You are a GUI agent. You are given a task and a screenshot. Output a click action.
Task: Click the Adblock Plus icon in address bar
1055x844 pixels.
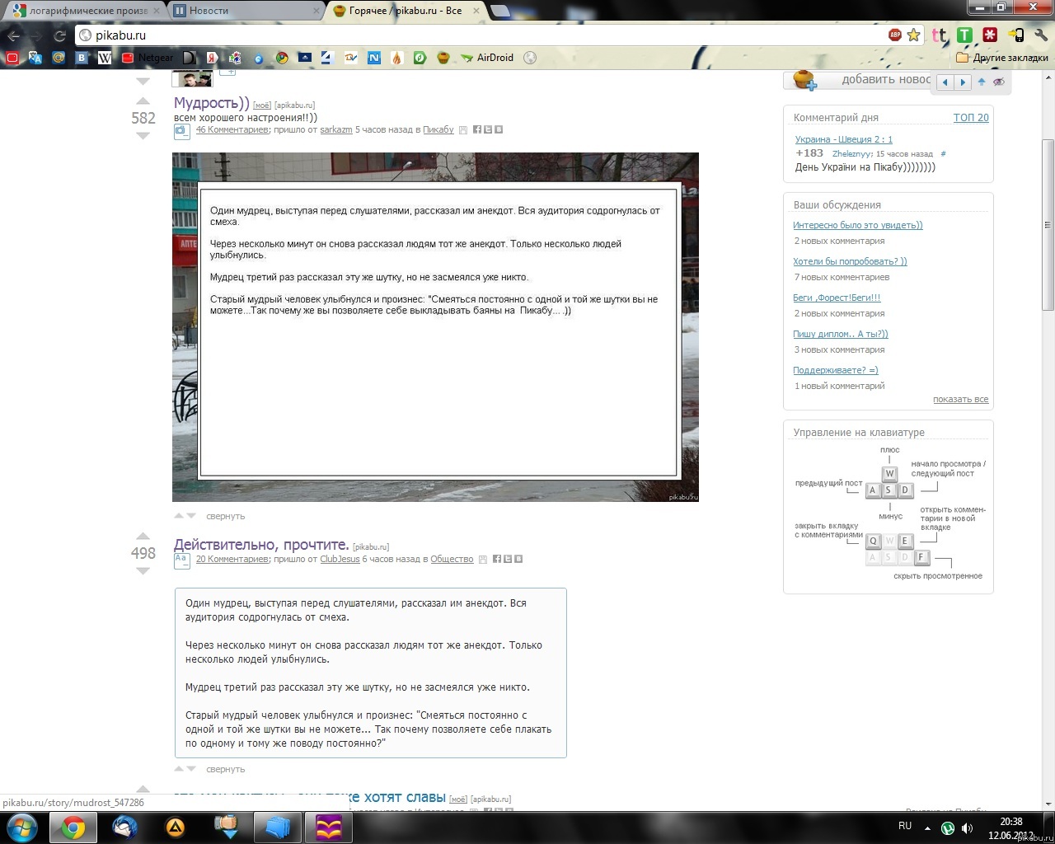(x=894, y=35)
